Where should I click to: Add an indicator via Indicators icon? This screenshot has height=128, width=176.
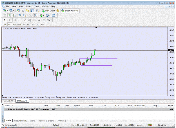(41, 15)
